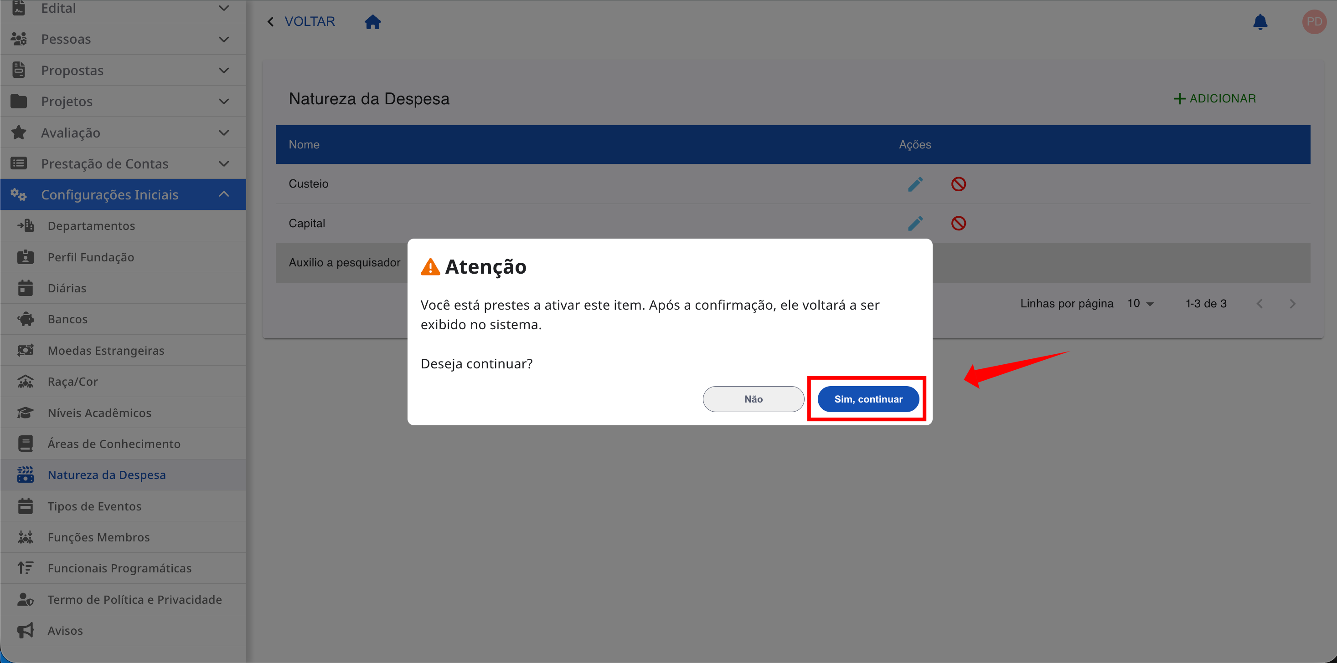Screen dimensions: 1337x663
Task: Confirm with Sim, continuar button
Action: click(x=868, y=399)
